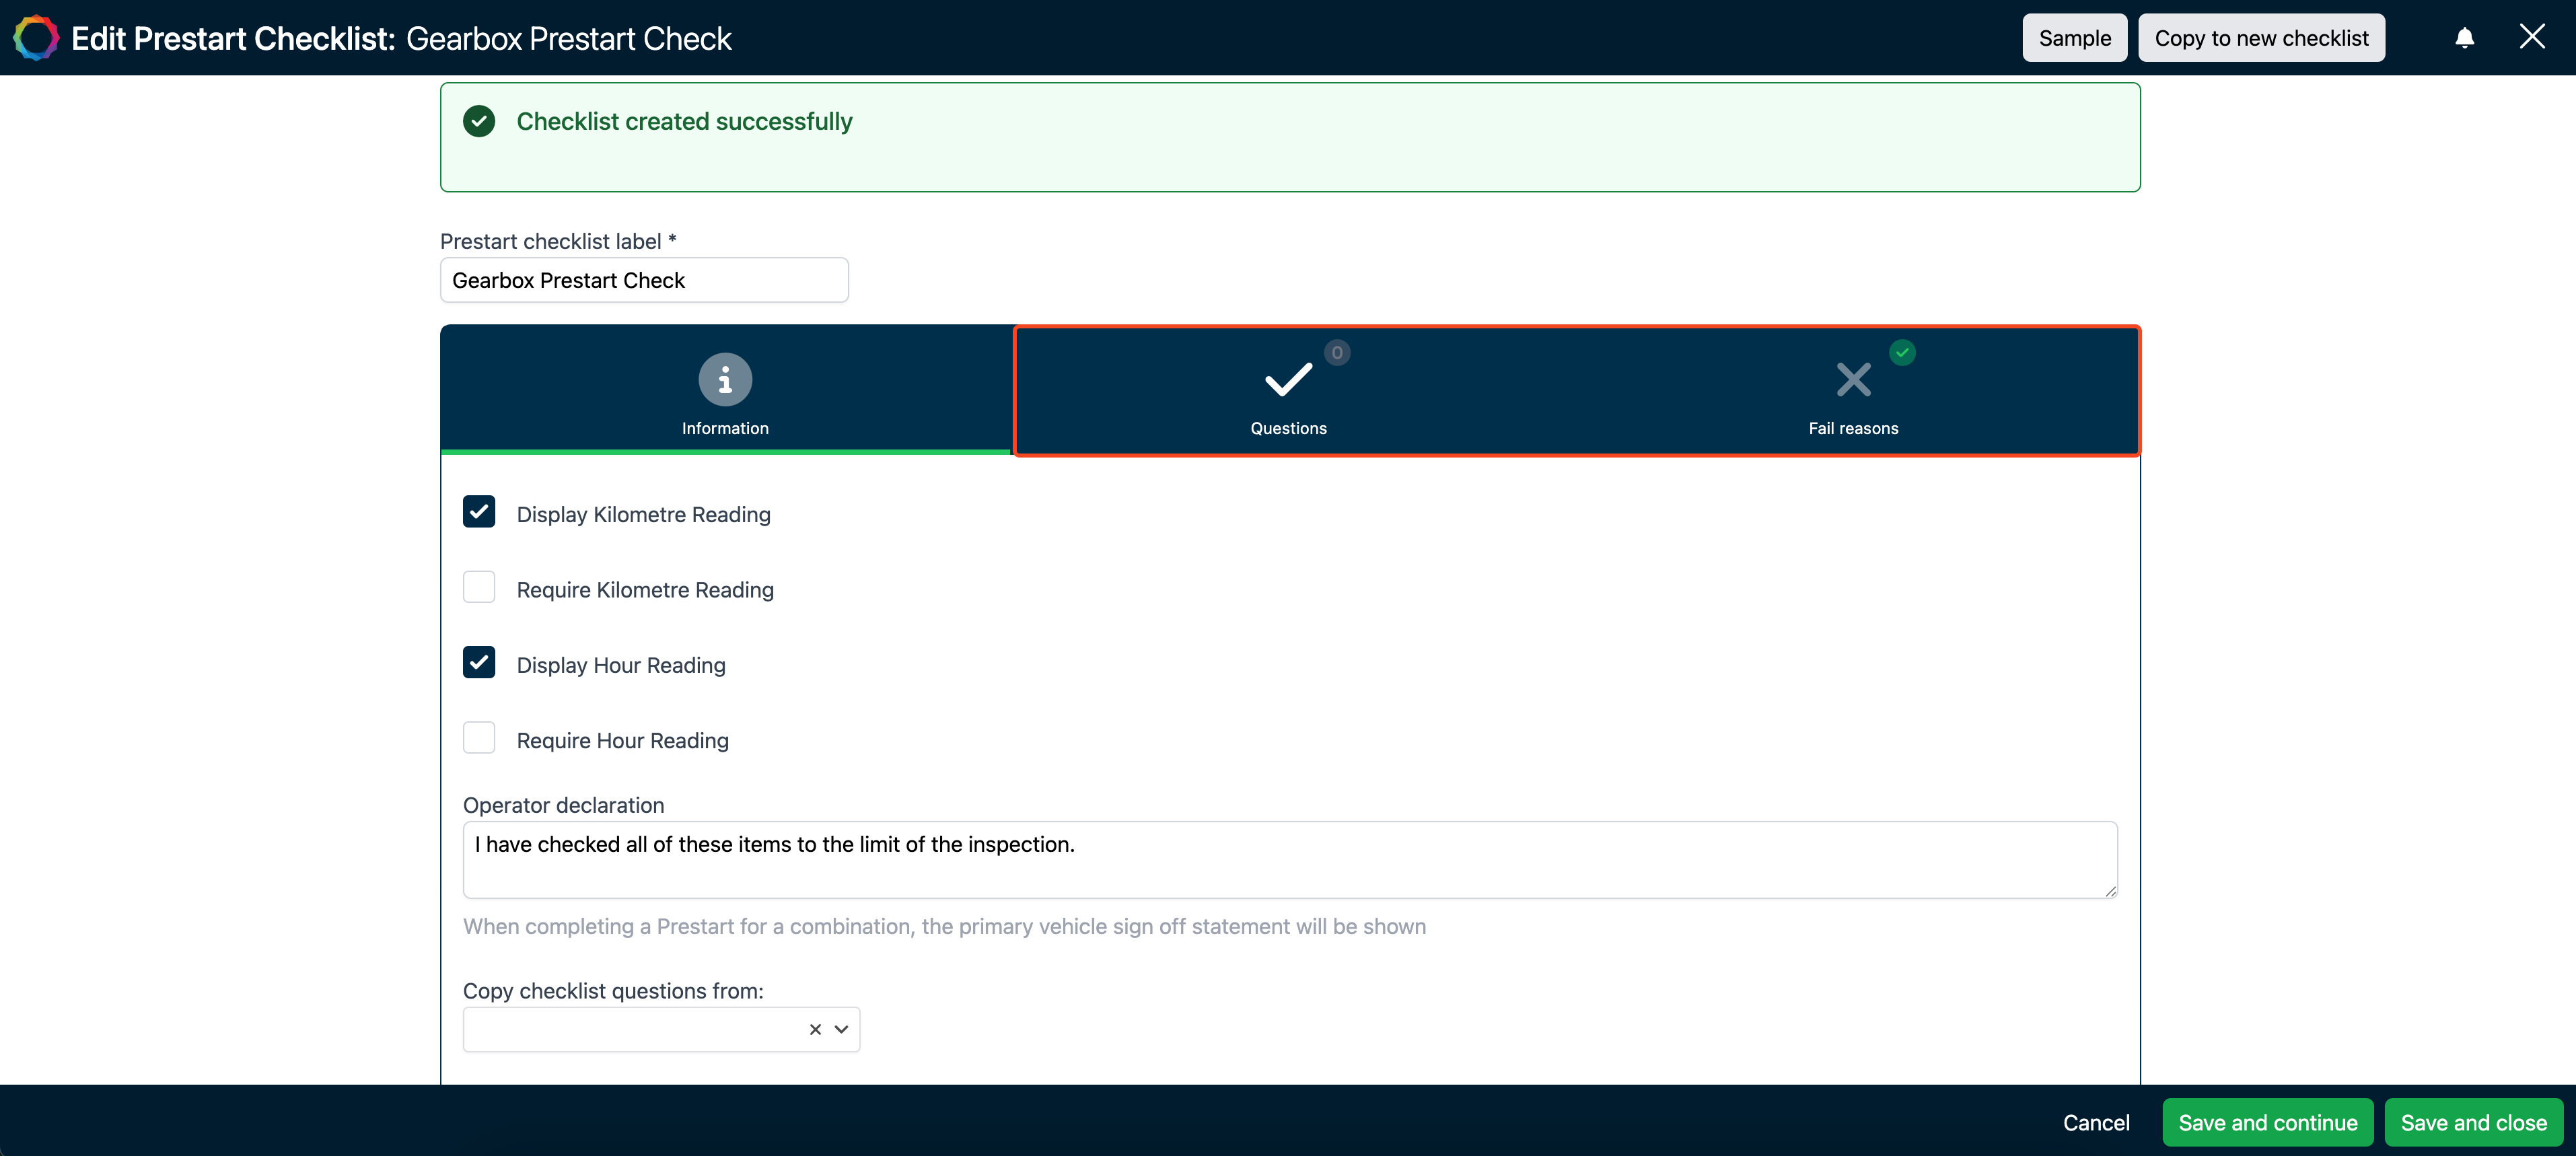Screen dimensions: 2576x1156
Task: Enable Require Kilometre Reading
Action: [x=479, y=587]
